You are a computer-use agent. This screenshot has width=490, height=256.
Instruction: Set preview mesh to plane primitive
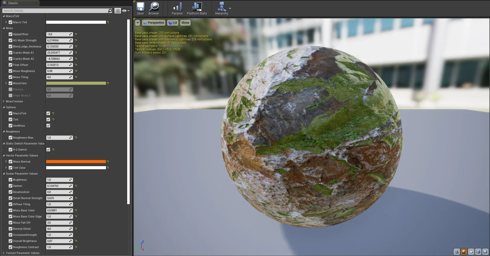(471, 252)
